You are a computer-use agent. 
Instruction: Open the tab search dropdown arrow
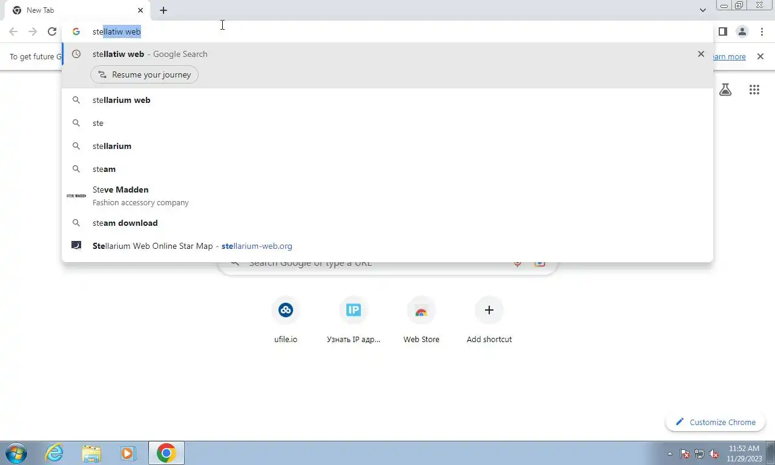[x=702, y=10]
